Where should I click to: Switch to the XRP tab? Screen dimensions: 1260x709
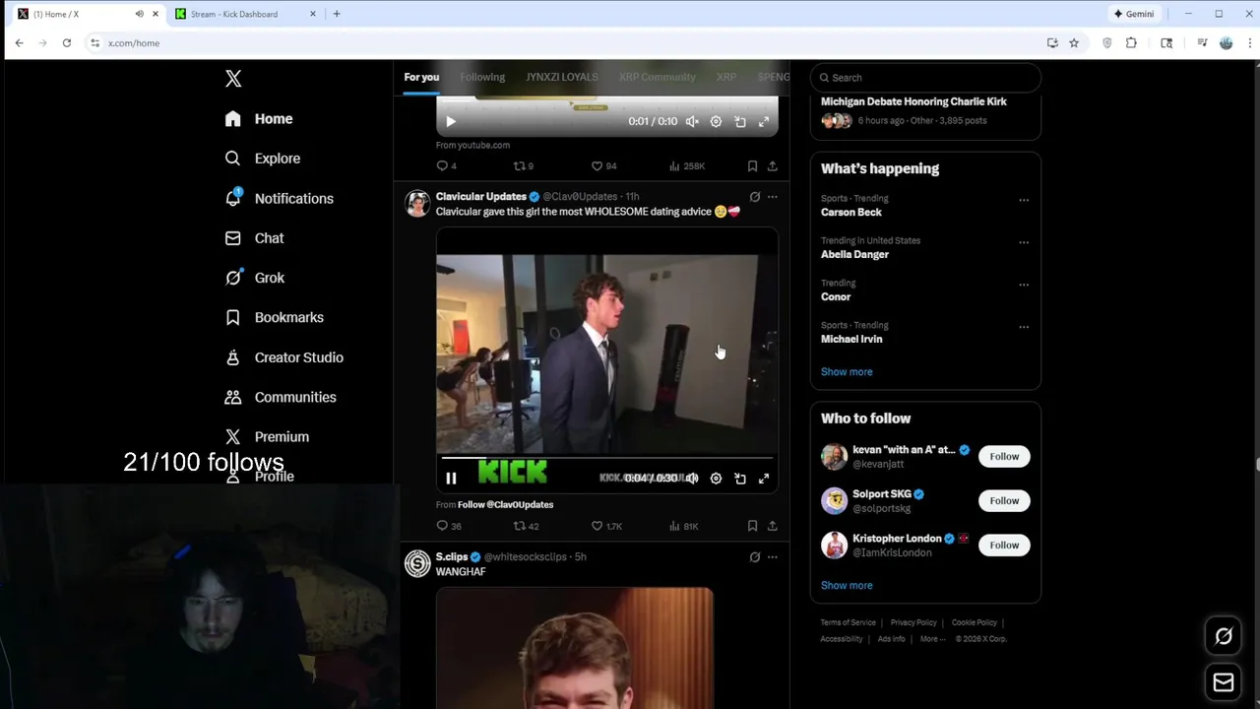(726, 77)
